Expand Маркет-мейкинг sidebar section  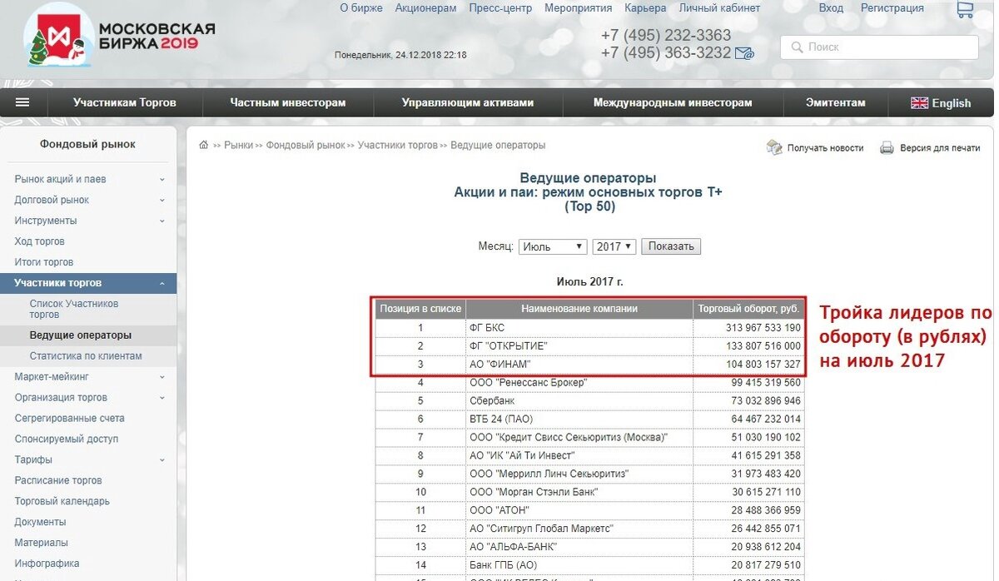pos(162,377)
